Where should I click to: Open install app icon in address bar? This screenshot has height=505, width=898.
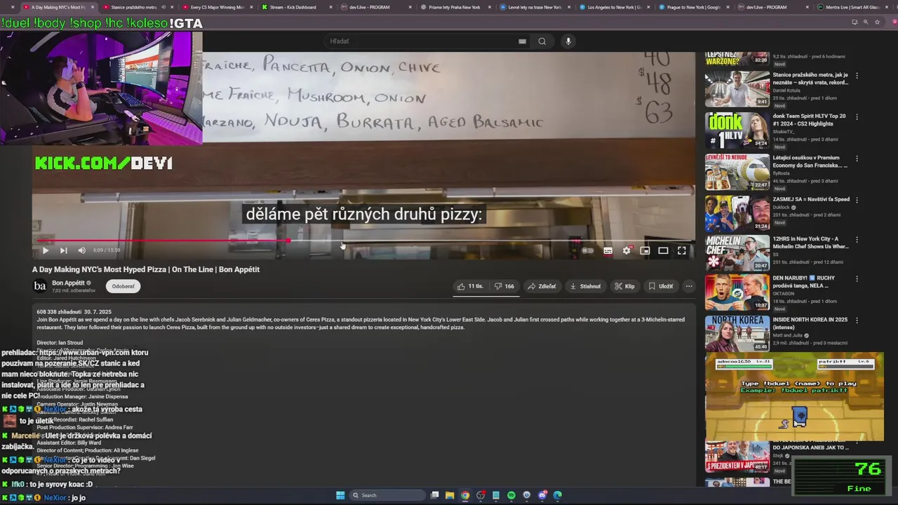tap(855, 22)
